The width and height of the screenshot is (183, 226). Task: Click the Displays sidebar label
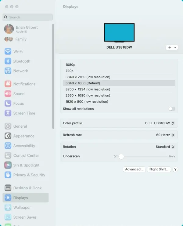coord(21,198)
